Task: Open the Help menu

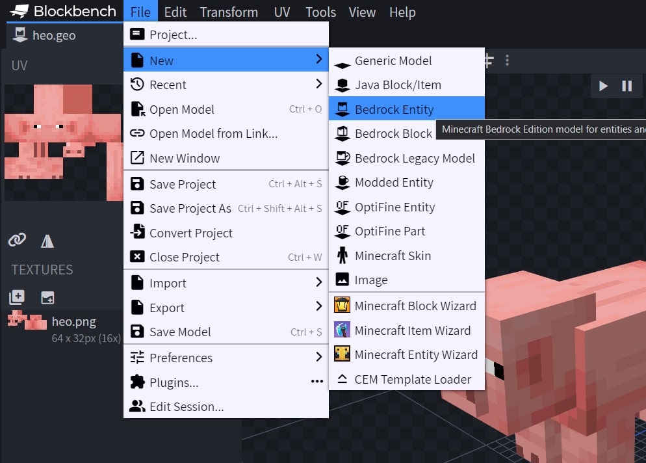Action: click(x=402, y=12)
